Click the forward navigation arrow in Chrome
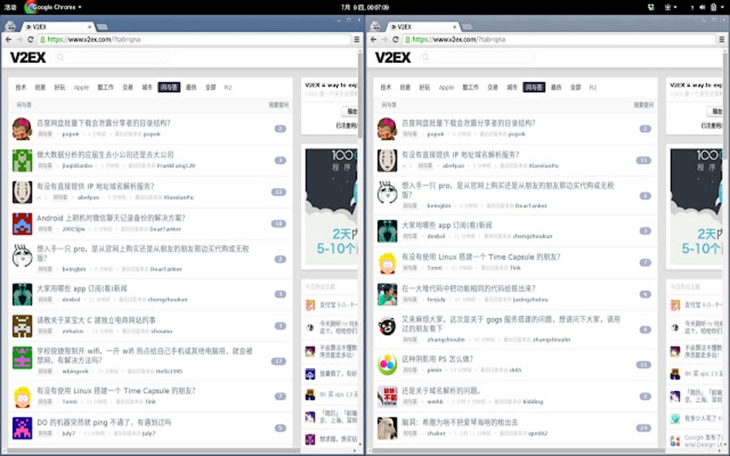The width and height of the screenshot is (730, 456). coord(20,40)
